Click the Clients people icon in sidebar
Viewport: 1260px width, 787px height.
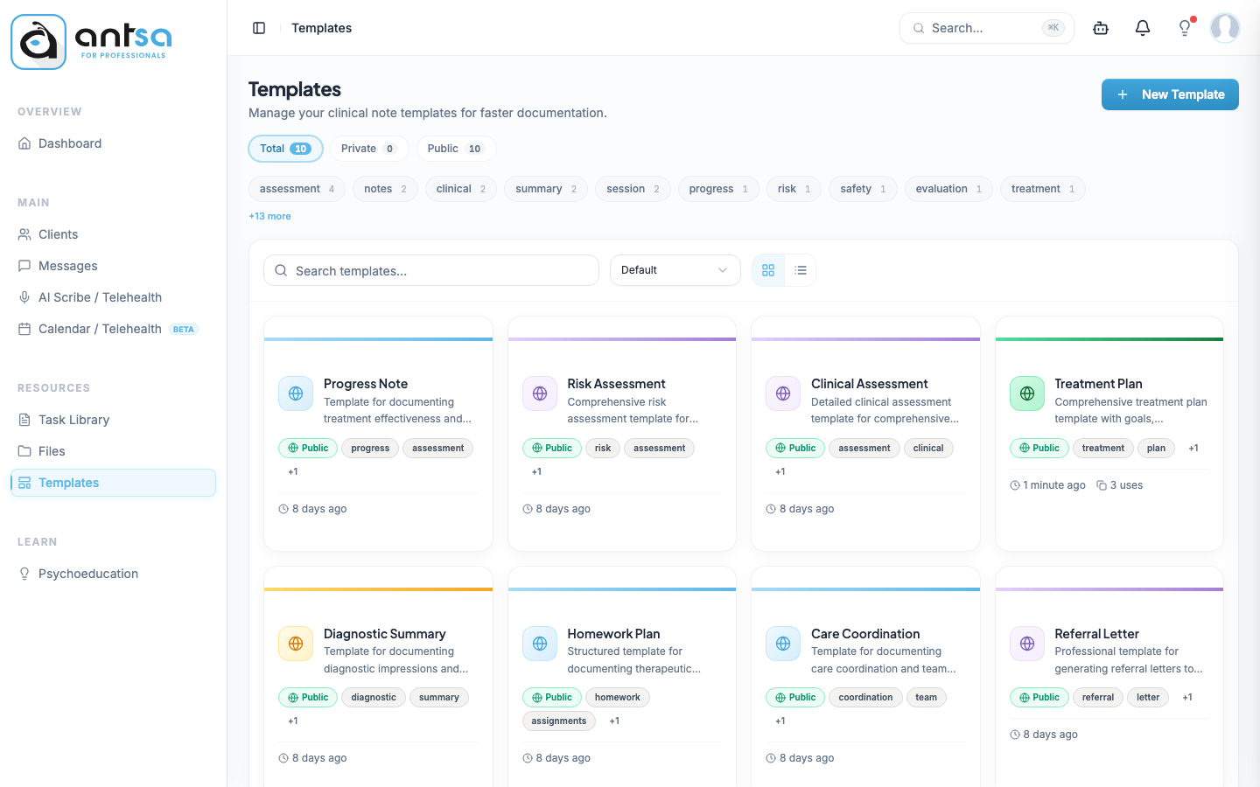(x=24, y=234)
